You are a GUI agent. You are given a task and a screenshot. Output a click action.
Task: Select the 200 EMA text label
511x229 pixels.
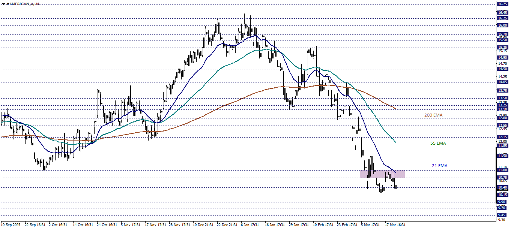(433, 115)
